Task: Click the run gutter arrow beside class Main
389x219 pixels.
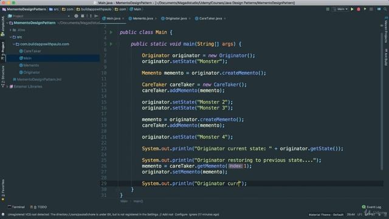Action: point(111,32)
